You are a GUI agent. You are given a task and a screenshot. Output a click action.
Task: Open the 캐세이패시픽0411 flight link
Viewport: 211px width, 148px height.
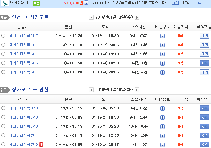[24, 45]
